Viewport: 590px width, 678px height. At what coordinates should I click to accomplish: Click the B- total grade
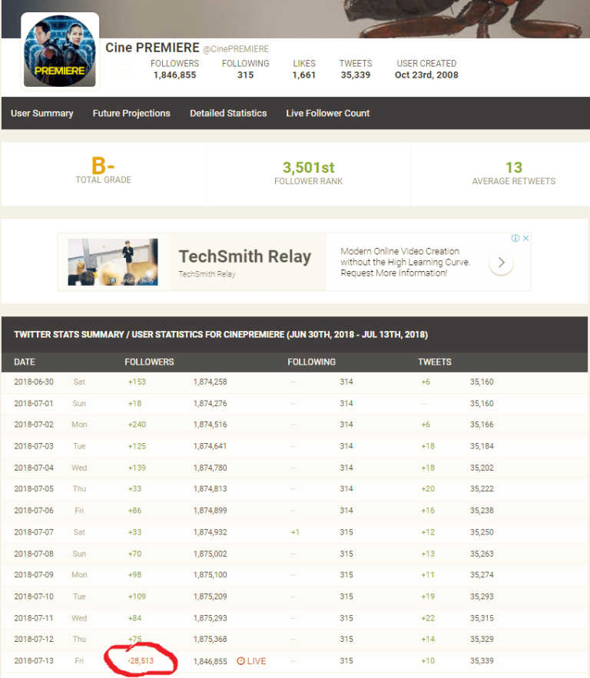coord(104,167)
